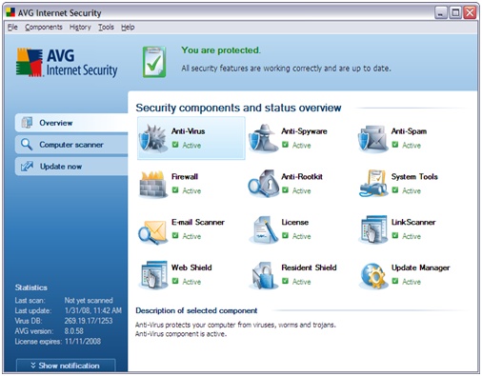This screenshot has width=482, height=376.
Task: Open the E-mail Scanner icon
Action: click(152, 231)
